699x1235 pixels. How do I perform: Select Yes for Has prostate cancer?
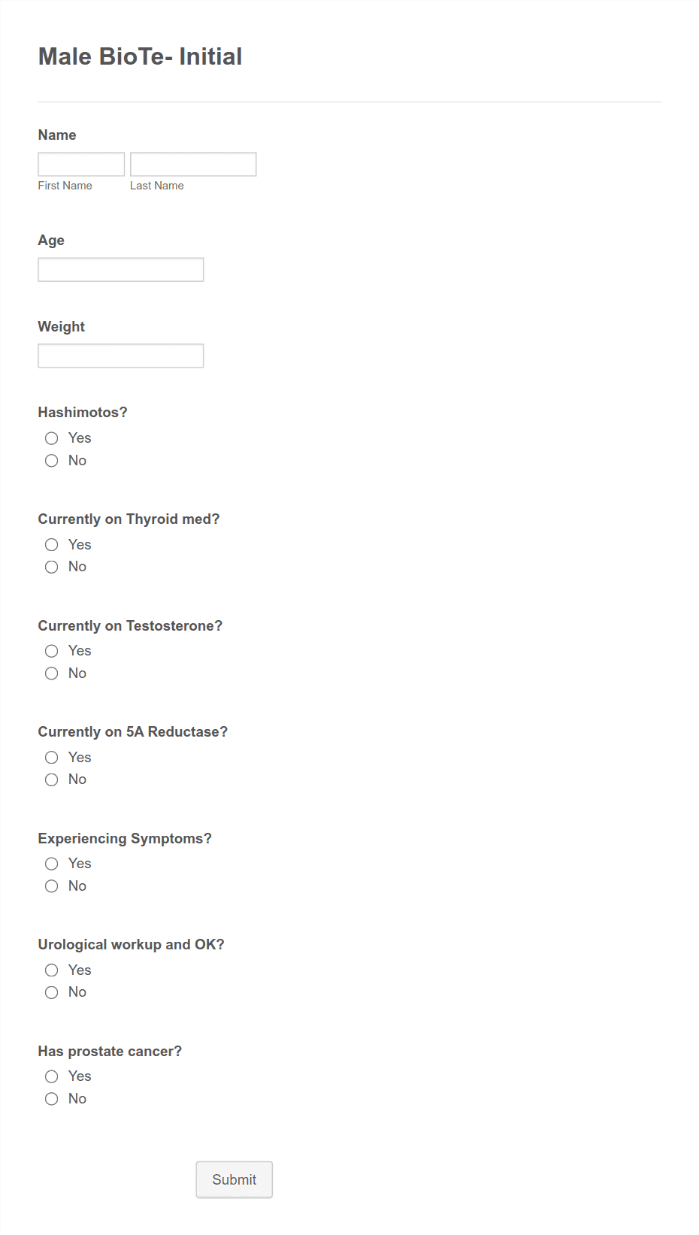click(51, 1076)
